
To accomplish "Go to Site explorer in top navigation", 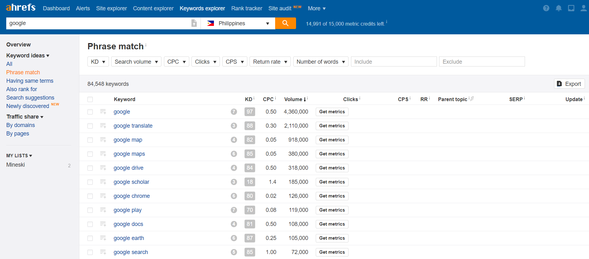I will click(x=111, y=8).
